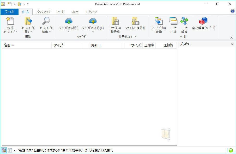The height and width of the screenshot is (154, 236).
Task: Switch to the ツール tab
Action: coord(61,12)
